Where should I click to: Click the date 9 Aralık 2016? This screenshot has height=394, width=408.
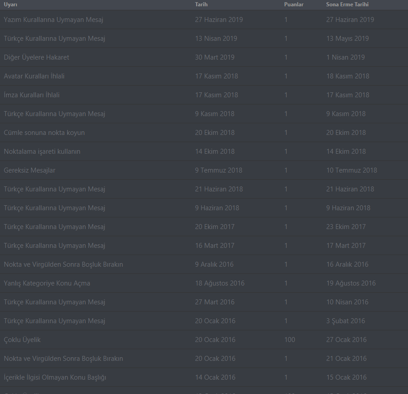pyautogui.click(x=214, y=264)
